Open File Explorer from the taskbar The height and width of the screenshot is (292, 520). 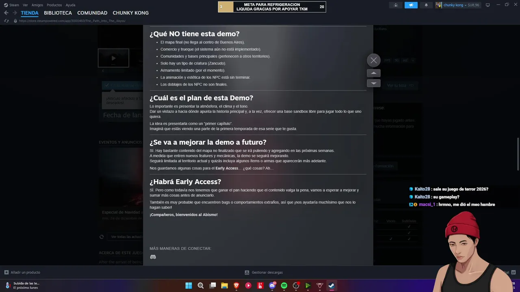(x=224, y=286)
